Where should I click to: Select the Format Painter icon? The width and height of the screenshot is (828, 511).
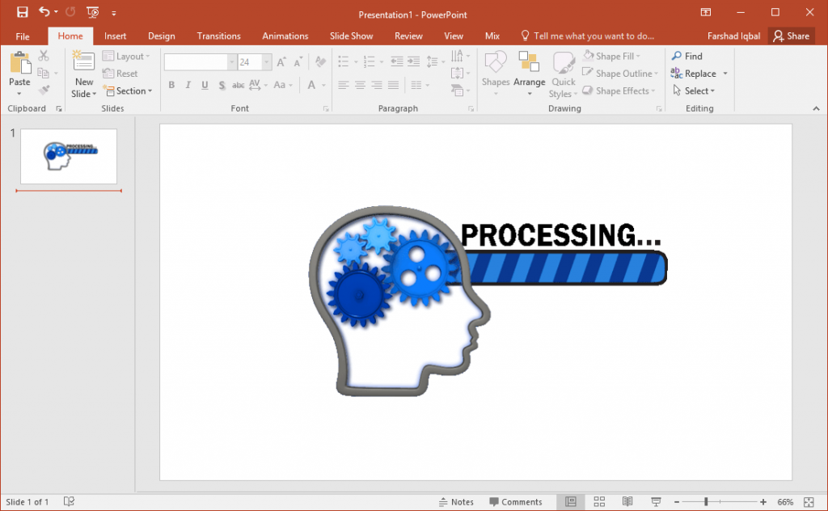pos(44,91)
